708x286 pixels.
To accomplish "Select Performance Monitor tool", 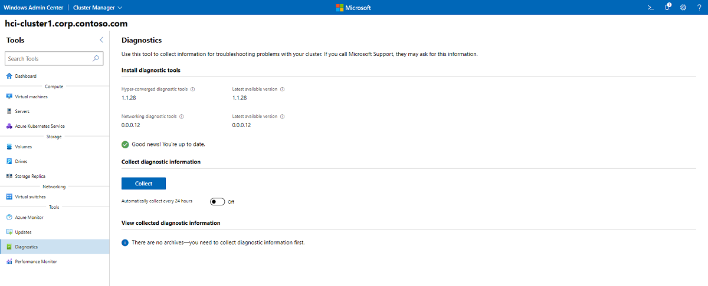I will 54,261.
